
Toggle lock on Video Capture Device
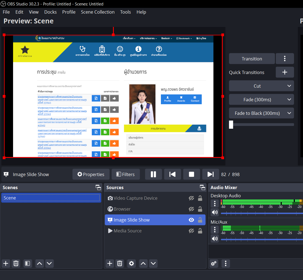(x=200, y=198)
